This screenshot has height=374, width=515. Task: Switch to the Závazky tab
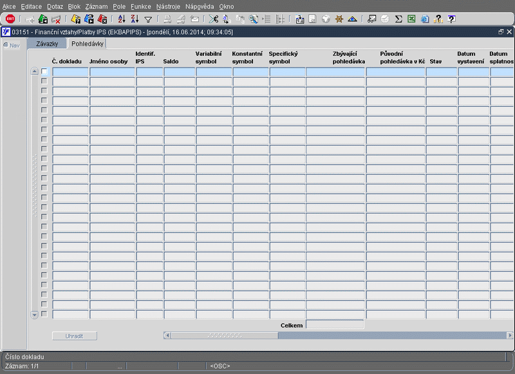(x=47, y=44)
